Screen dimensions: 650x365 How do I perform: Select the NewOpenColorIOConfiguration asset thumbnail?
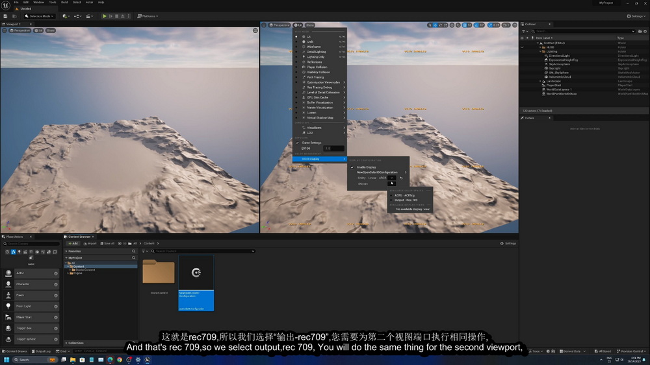196,273
